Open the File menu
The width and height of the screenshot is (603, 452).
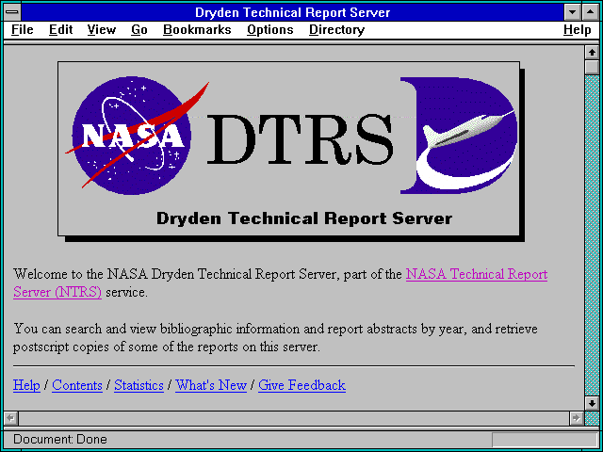coord(23,30)
